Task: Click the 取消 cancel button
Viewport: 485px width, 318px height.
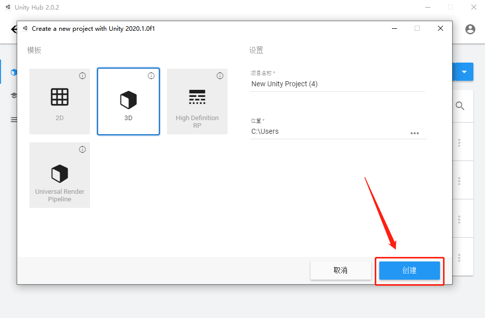Action: pyautogui.click(x=340, y=271)
